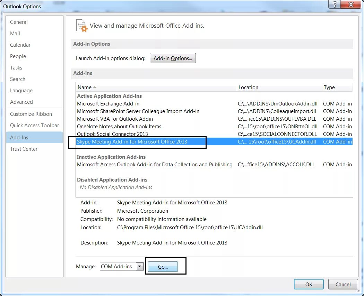Click the sort arrow on Name column
The width and height of the screenshot is (364, 296).
coord(92,87)
